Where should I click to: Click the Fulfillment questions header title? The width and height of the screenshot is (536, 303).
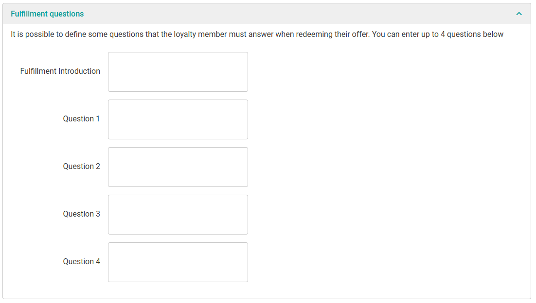click(x=47, y=14)
